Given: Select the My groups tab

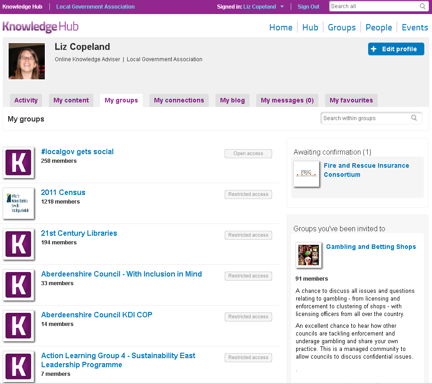Looking at the screenshot, I should (121, 100).
